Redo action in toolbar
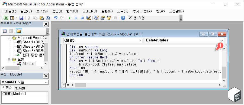This screenshot has width=244, height=105. (x=62, y=18)
